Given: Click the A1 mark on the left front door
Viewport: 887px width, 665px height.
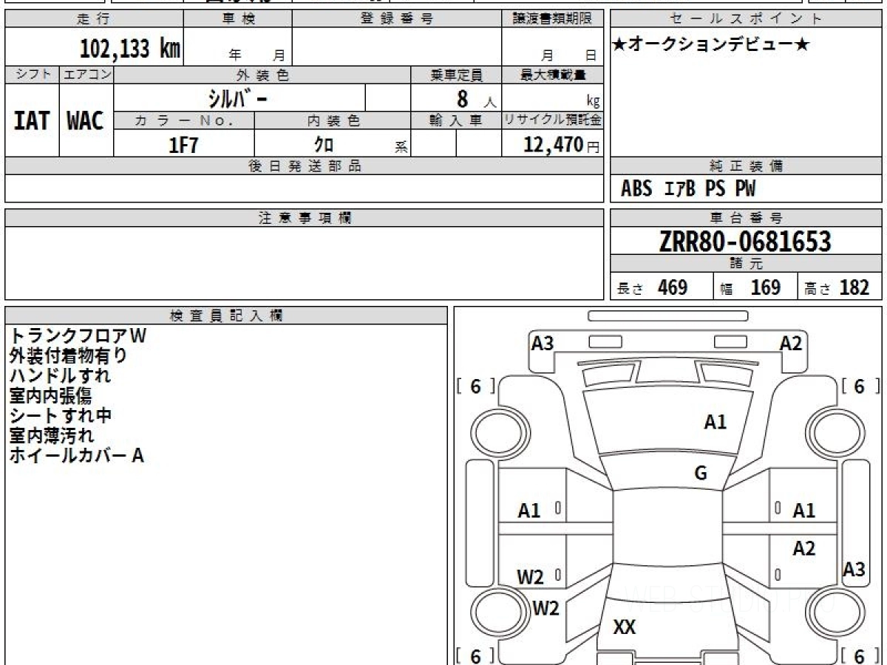Looking at the screenshot, I should 529,511.
